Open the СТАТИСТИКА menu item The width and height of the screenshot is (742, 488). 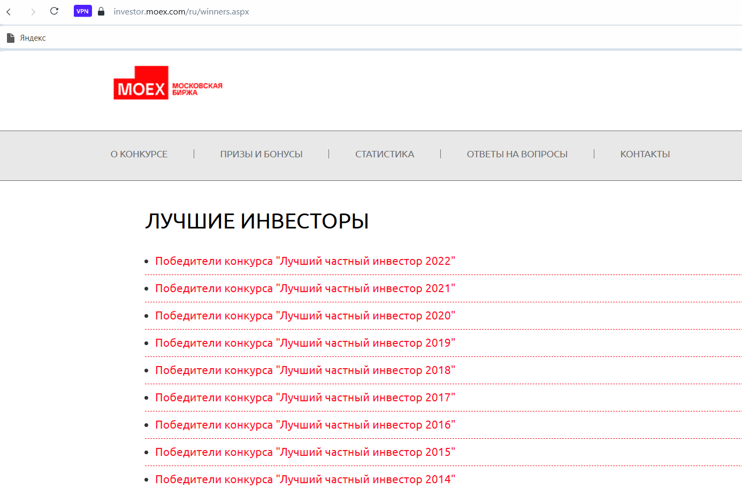pos(385,154)
